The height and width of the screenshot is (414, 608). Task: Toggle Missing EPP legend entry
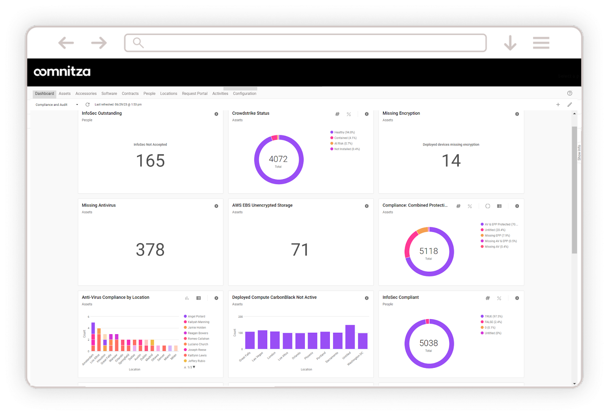496,236
